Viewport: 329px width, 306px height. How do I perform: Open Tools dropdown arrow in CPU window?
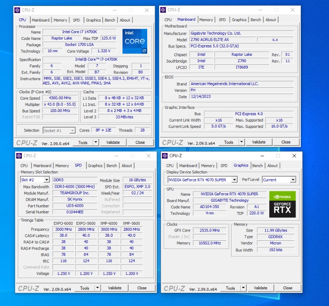96,142
